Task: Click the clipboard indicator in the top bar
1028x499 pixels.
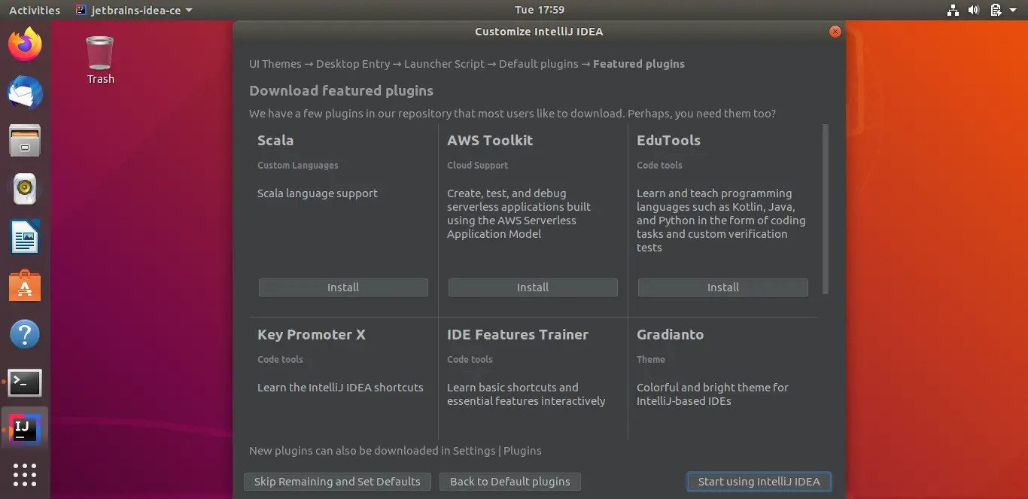Action: tap(996, 10)
